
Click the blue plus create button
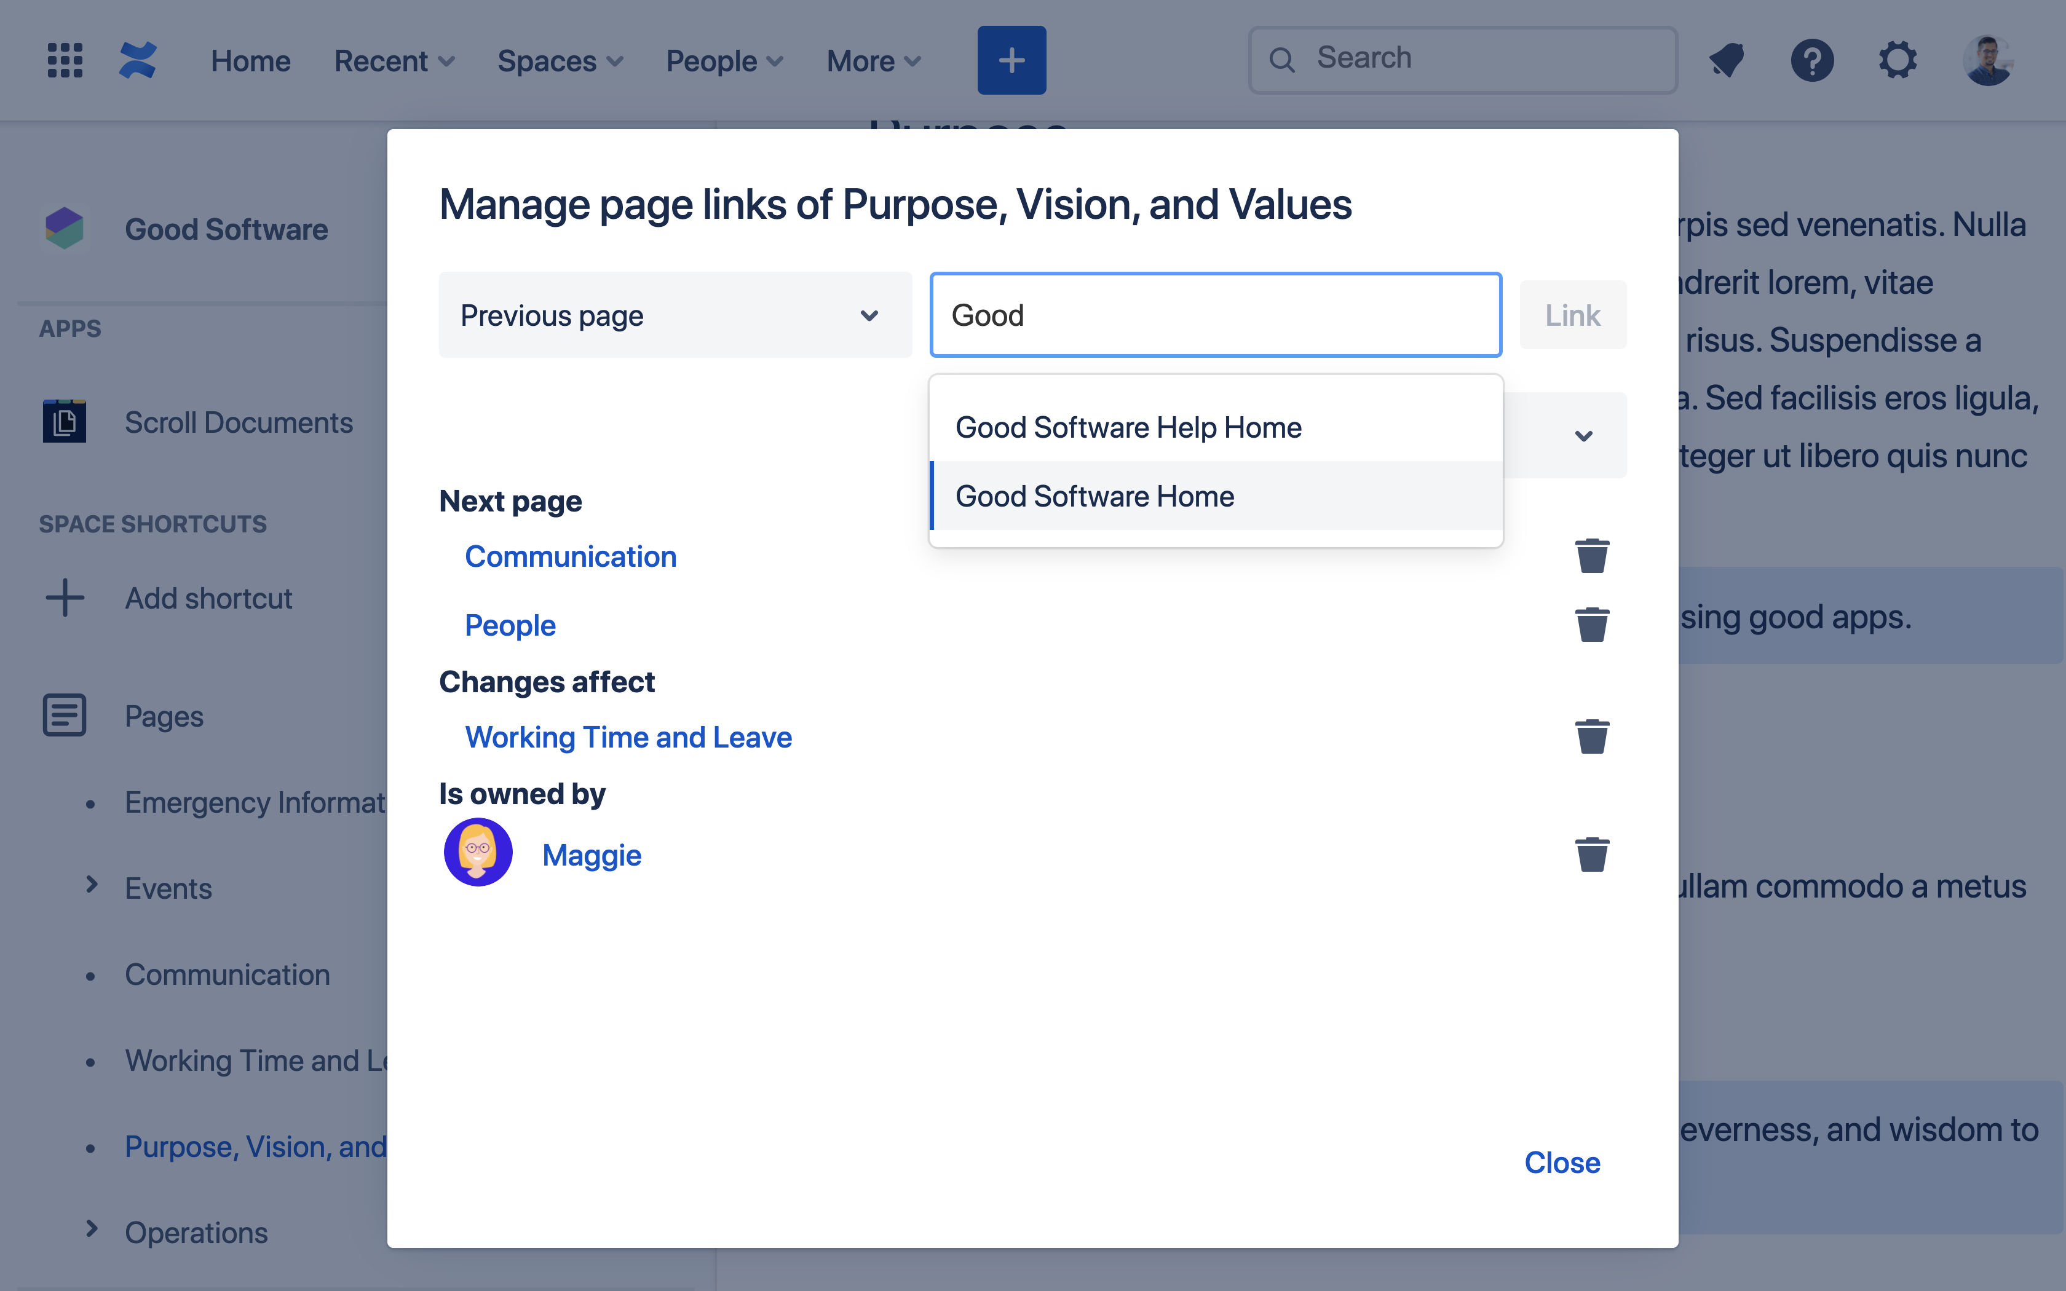[1011, 61]
